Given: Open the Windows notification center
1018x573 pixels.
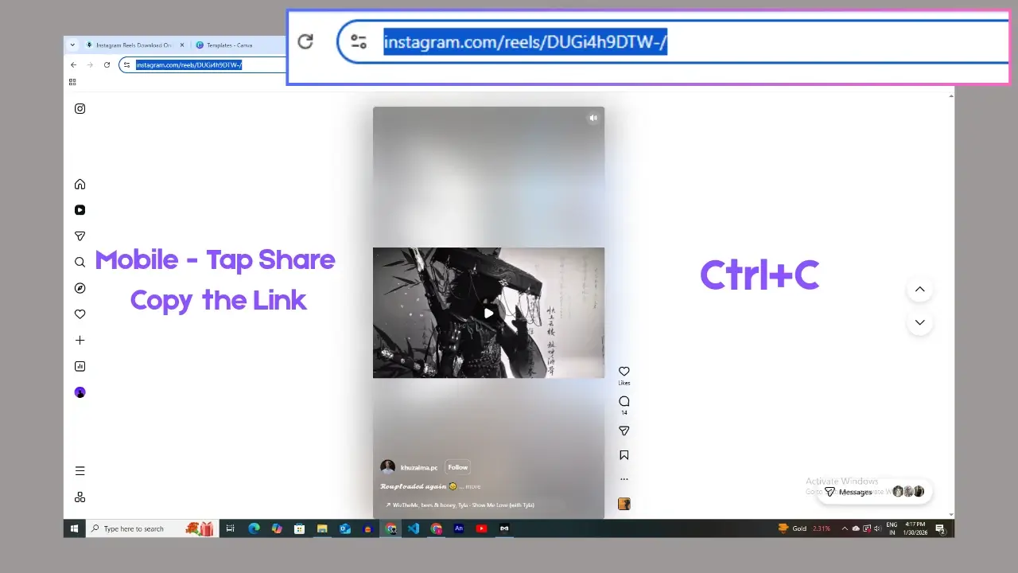Looking at the screenshot, I should coord(940,528).
